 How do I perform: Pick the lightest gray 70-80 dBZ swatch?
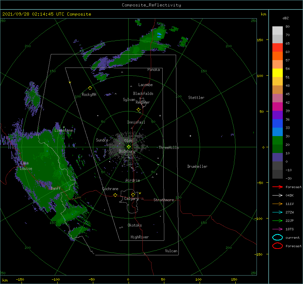tap(277, 31)
